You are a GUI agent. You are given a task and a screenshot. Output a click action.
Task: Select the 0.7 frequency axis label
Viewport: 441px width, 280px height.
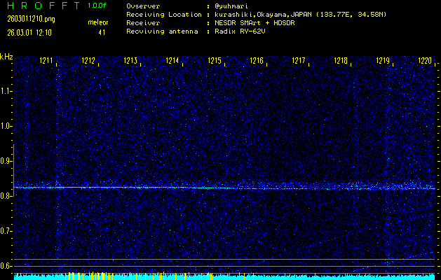pyautogui.click(x=6, y=231)
